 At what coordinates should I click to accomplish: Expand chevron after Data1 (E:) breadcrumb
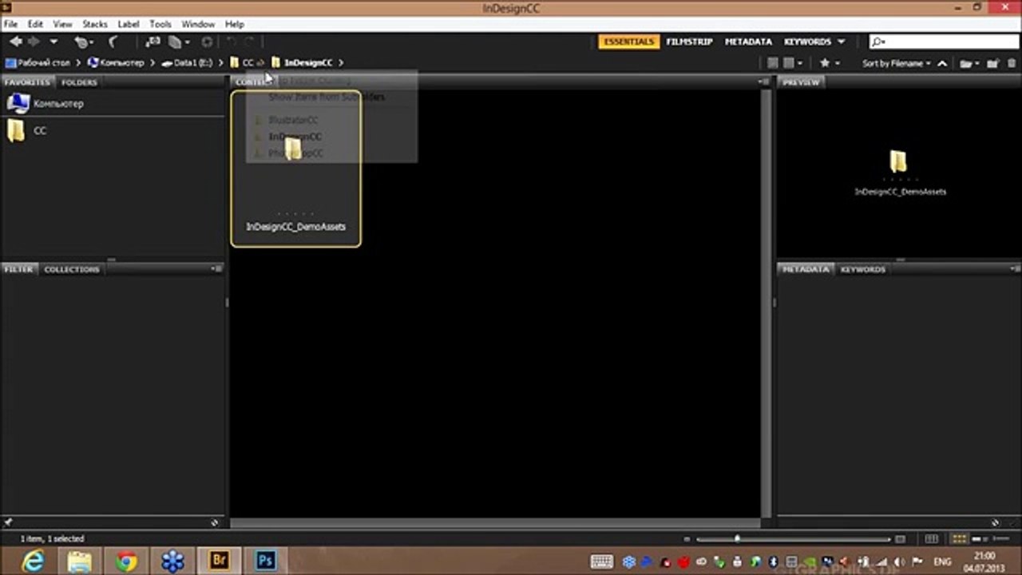[x=221, y=62]
